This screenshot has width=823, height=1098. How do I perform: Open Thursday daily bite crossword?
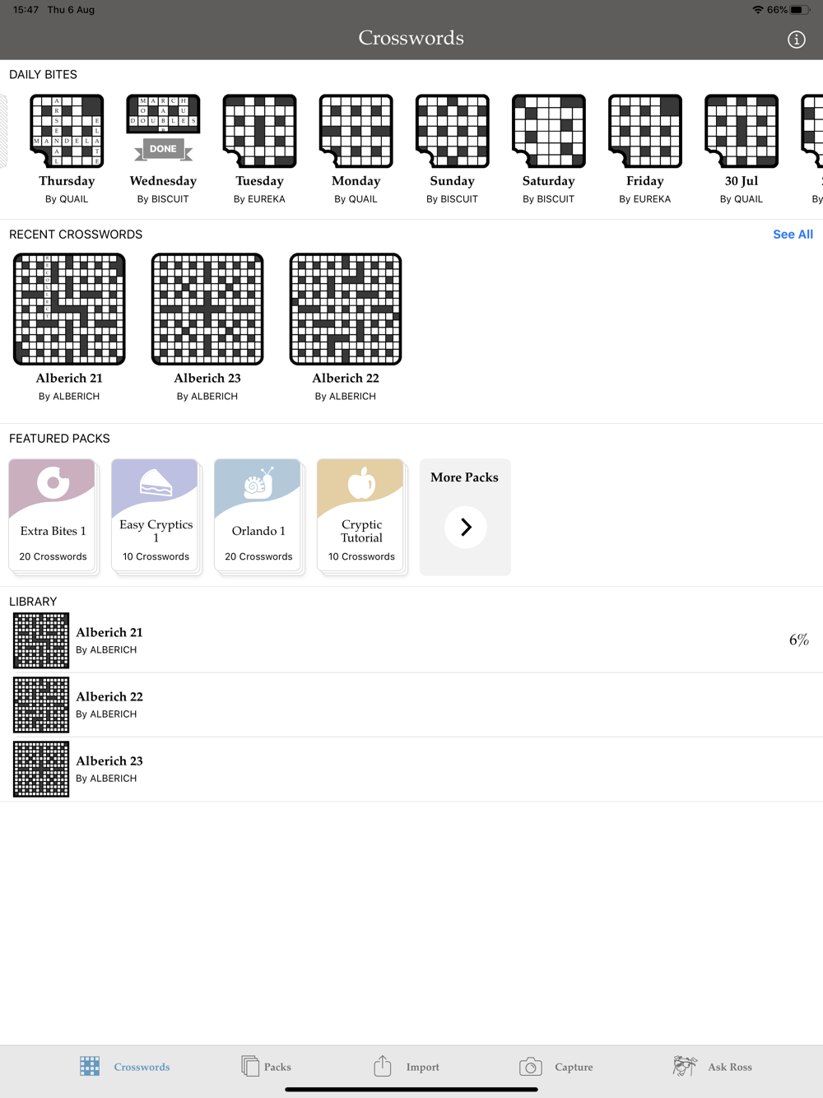pyautogui.click(x=67, y=131)
